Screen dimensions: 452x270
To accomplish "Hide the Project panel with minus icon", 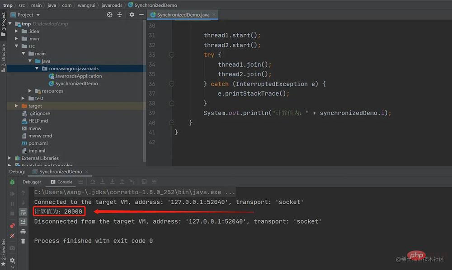I will (x=141, y=15).
